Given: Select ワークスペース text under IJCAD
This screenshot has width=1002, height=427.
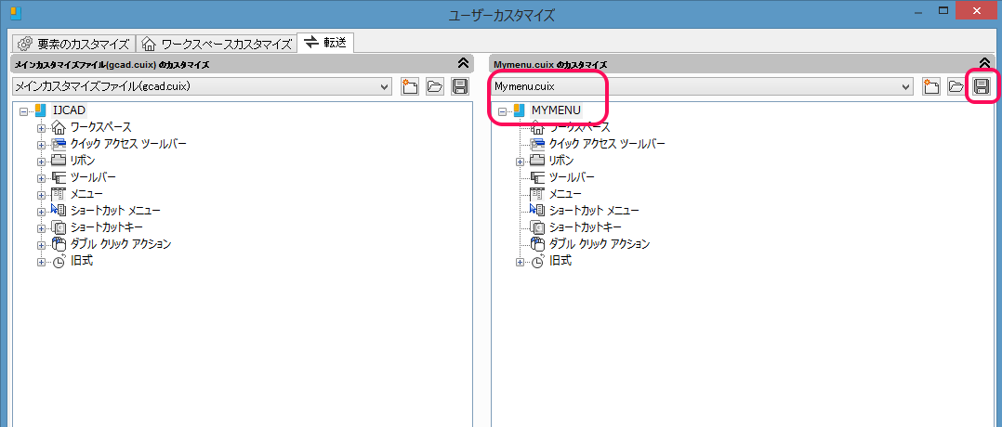Looking at the screenshot, I should pyautogui.click(x=101, y=128).
